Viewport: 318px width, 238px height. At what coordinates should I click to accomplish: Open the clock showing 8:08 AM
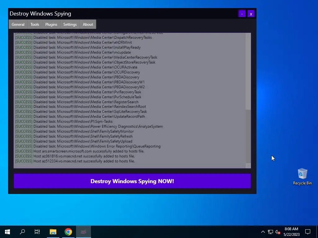point(291,232)
